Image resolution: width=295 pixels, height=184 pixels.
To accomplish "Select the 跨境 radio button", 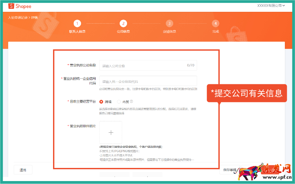I will 101,102.
